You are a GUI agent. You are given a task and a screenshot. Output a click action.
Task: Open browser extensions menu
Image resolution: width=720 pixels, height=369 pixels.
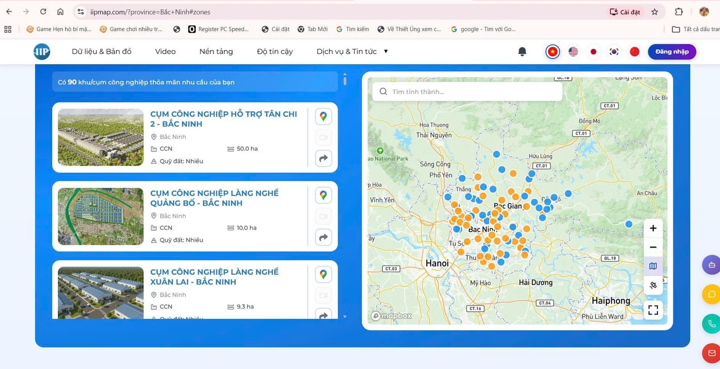tap(679, 11)
